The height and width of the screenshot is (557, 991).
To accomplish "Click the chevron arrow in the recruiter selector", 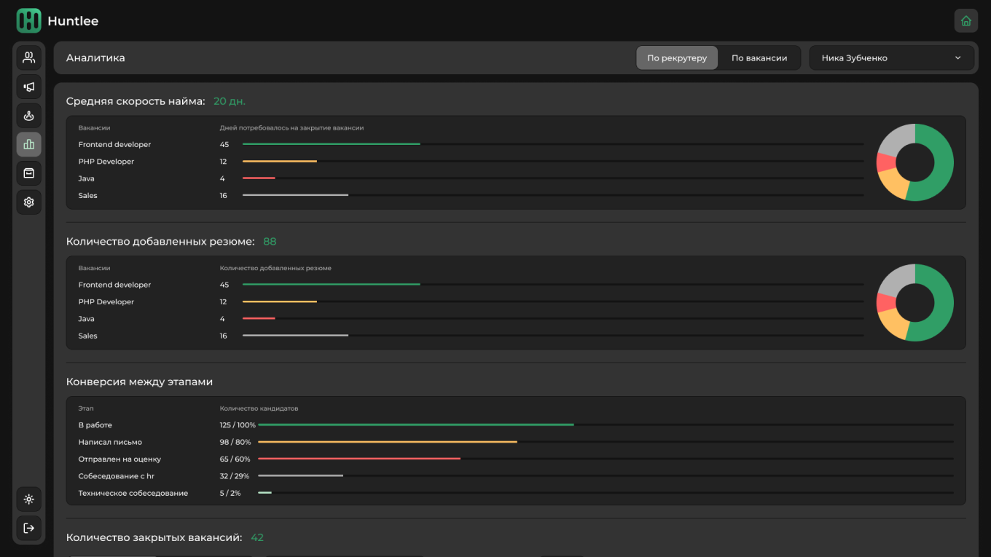I will (x=957, y=58).
